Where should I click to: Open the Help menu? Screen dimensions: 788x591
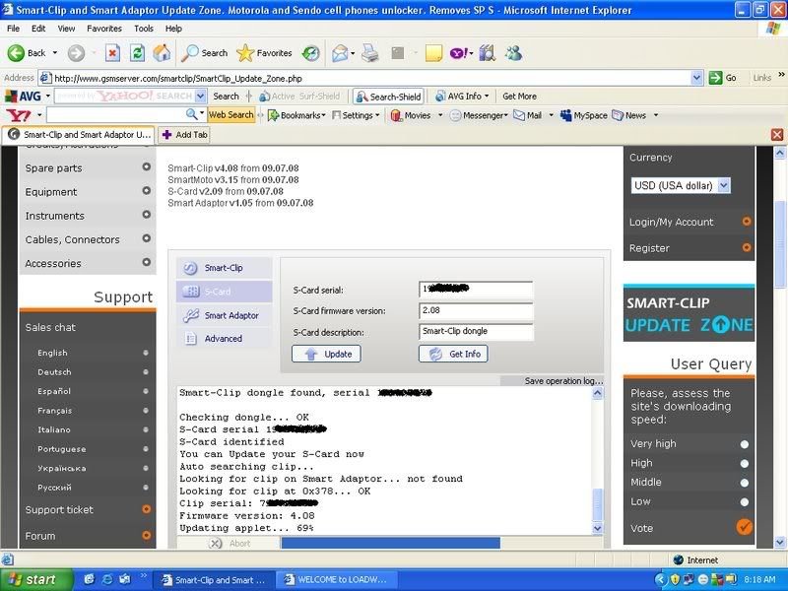click(173, 29)
